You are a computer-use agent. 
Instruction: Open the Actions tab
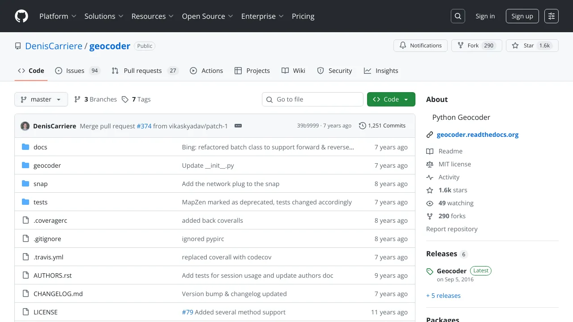(206, 71)
